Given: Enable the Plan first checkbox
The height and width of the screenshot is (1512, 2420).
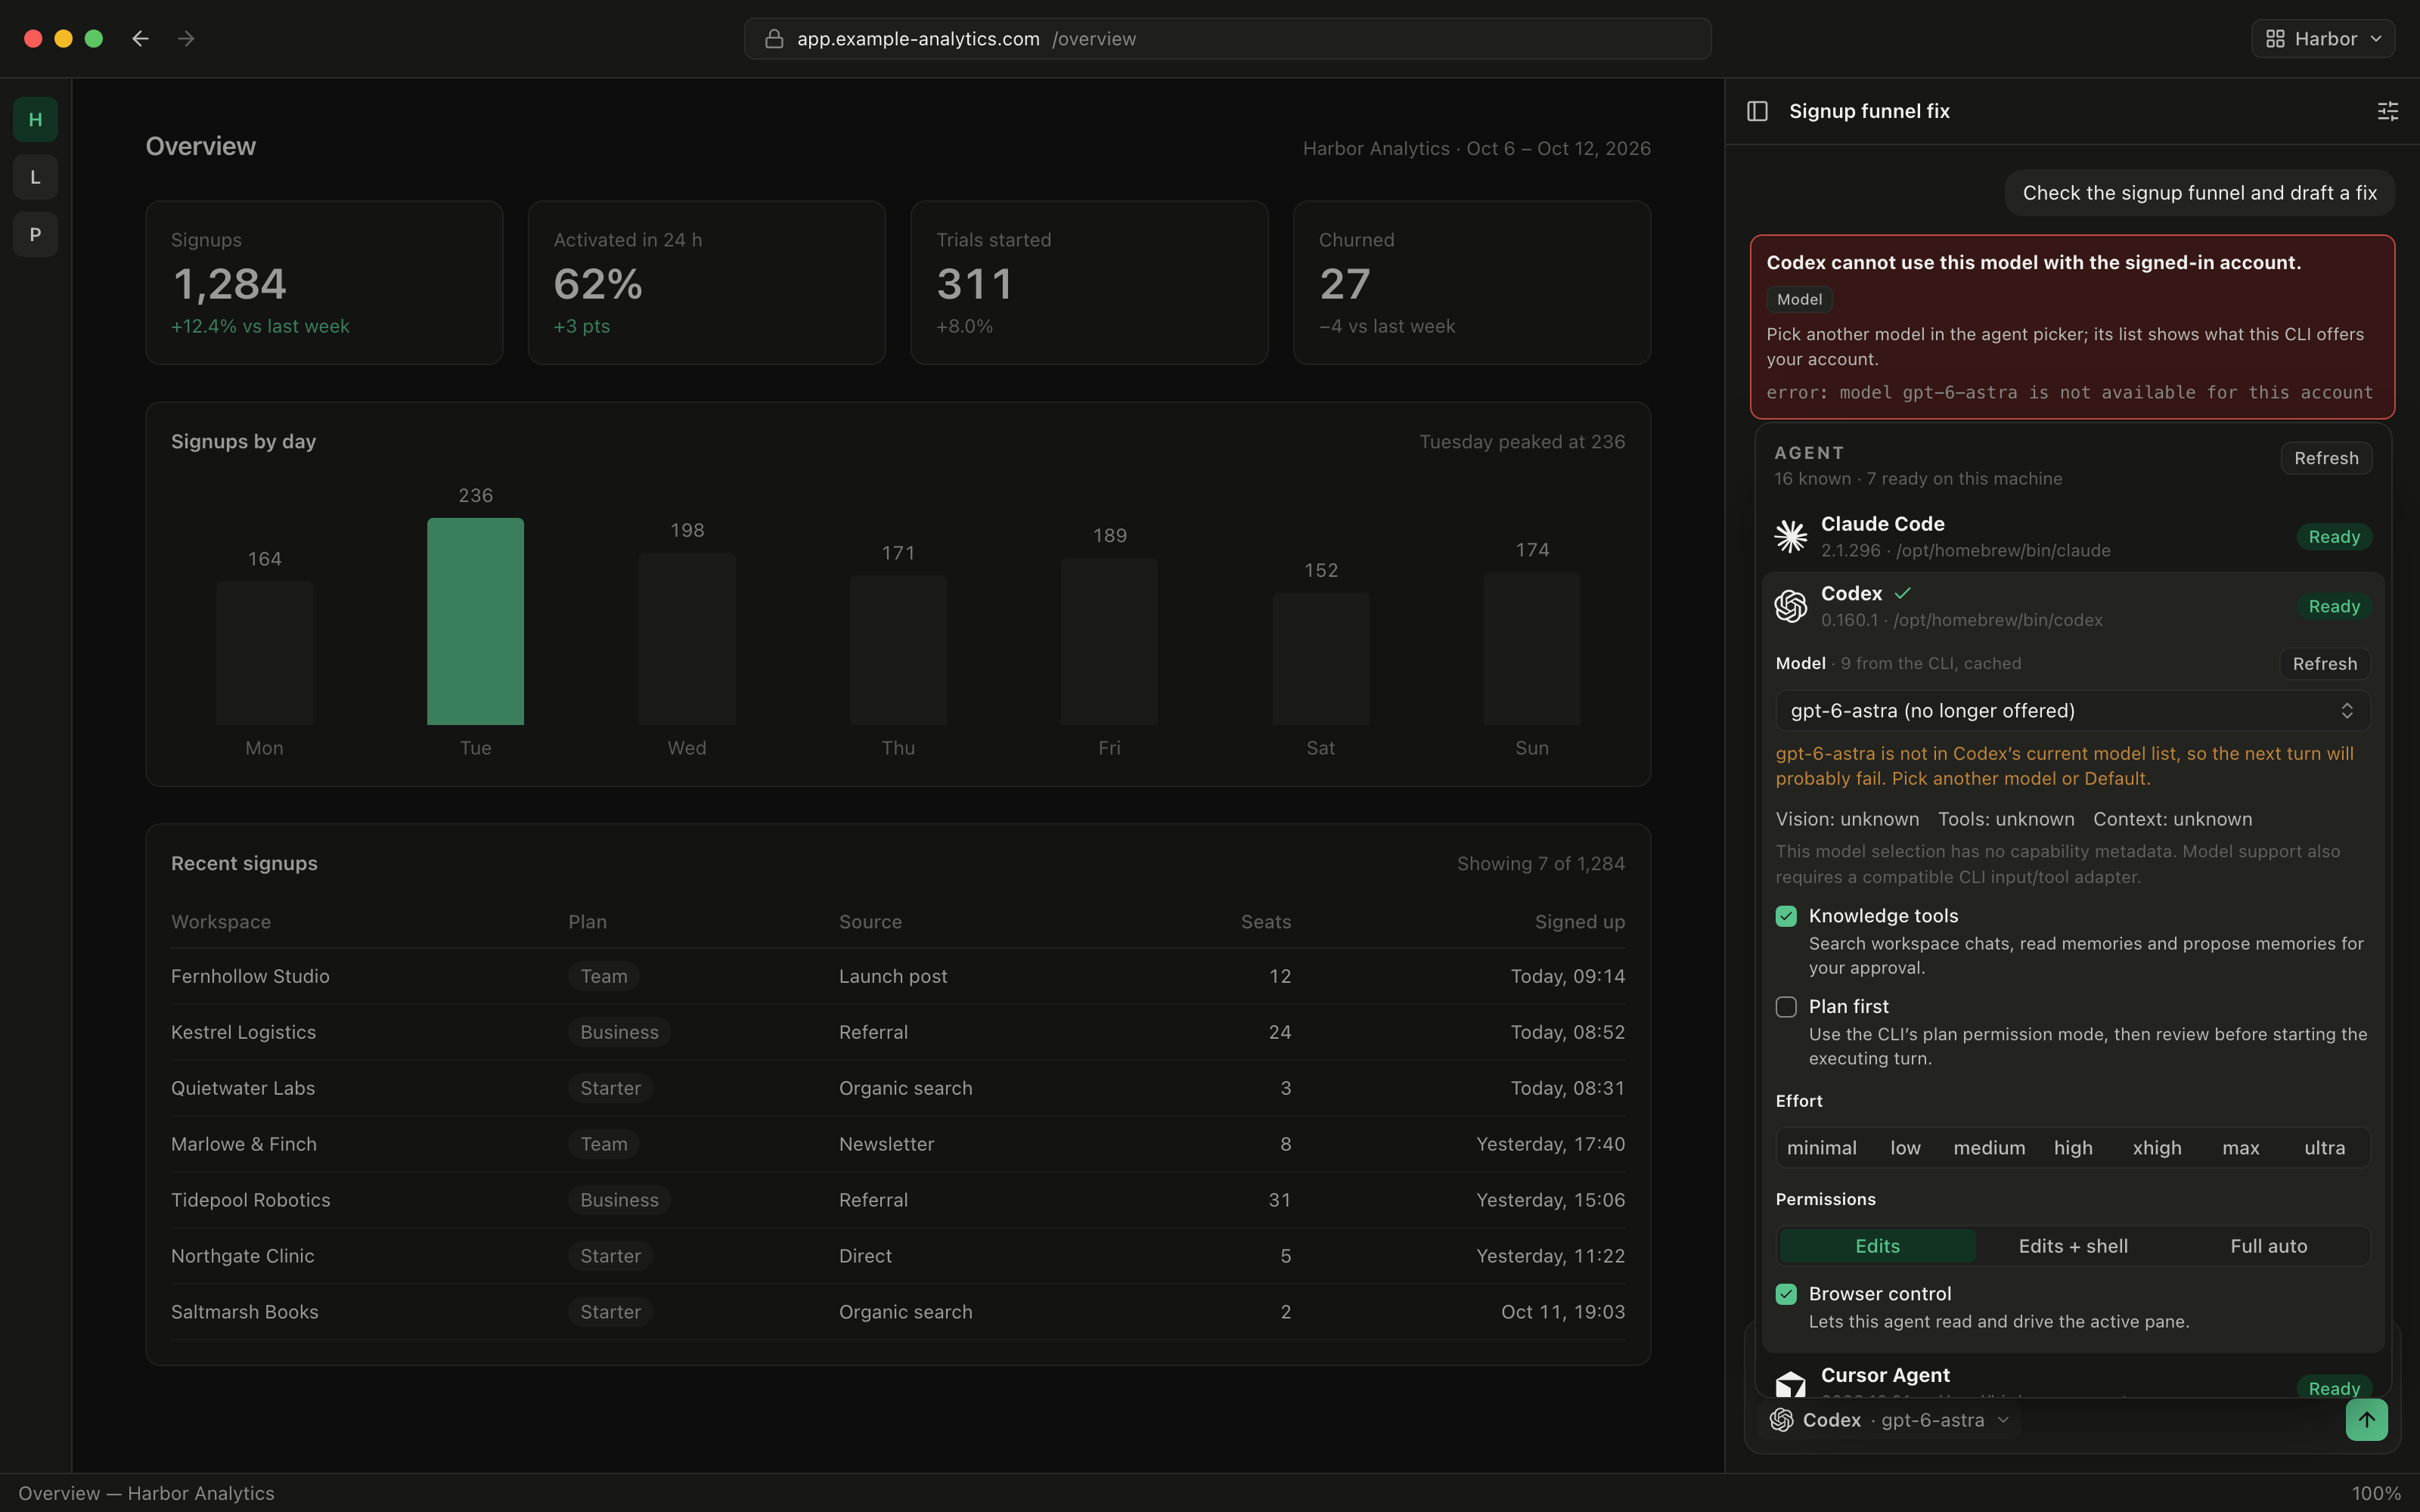Looking at the screenshot, I should pos(1786,1007).
